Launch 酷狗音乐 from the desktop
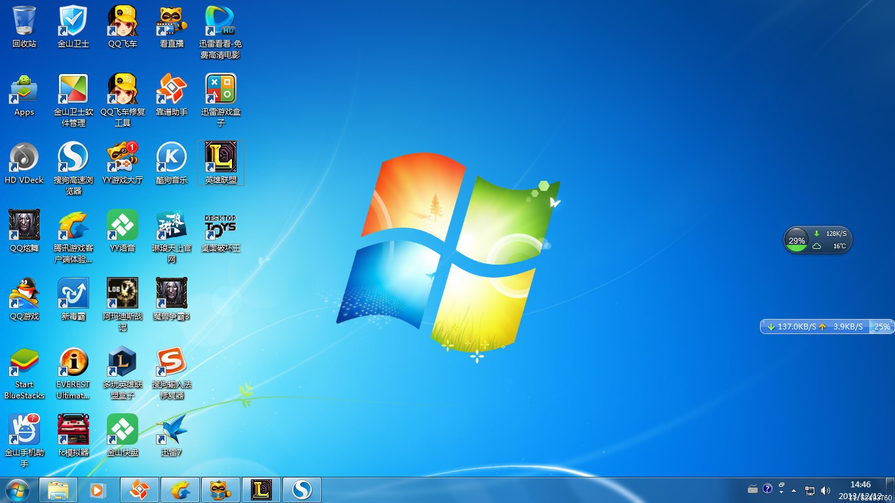The height and width of the screenshot is (503, 895). pos(172,163)
